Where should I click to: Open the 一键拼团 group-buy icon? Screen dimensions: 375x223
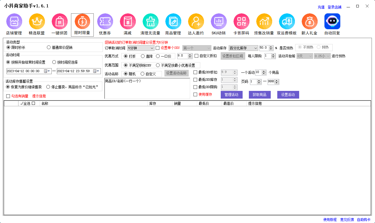click(x=59, y=22)
